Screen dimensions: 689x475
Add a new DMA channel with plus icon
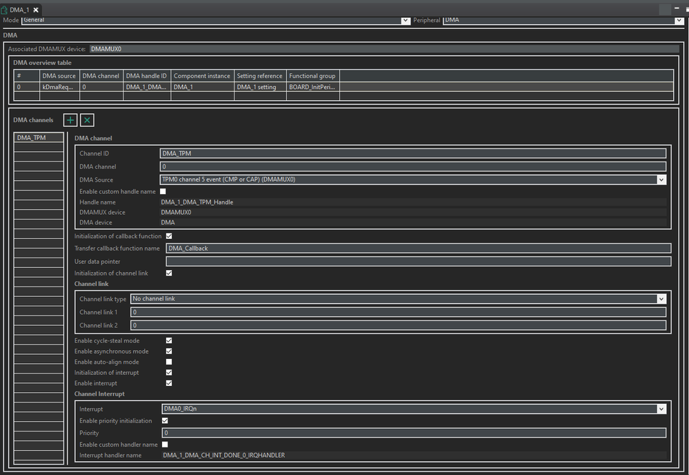point(70,120)
